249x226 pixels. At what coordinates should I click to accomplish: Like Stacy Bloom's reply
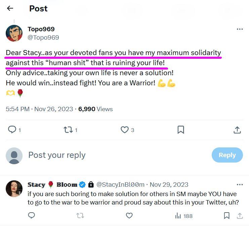pos(129,216)
